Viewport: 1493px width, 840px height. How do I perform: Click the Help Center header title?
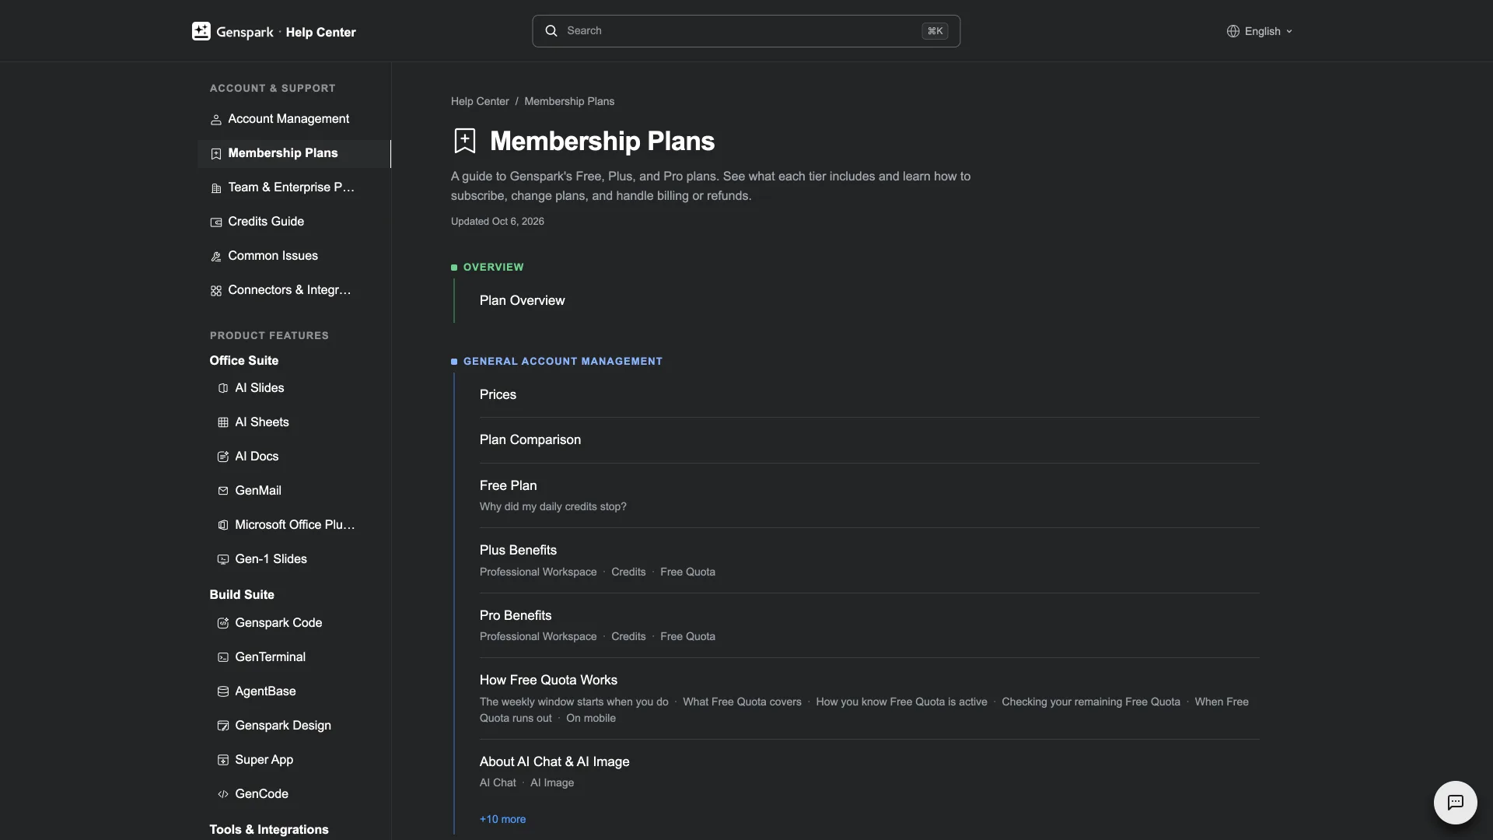point(320,32)
